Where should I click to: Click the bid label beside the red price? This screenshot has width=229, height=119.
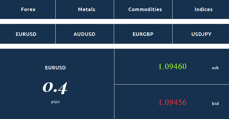tap(215, 104)
